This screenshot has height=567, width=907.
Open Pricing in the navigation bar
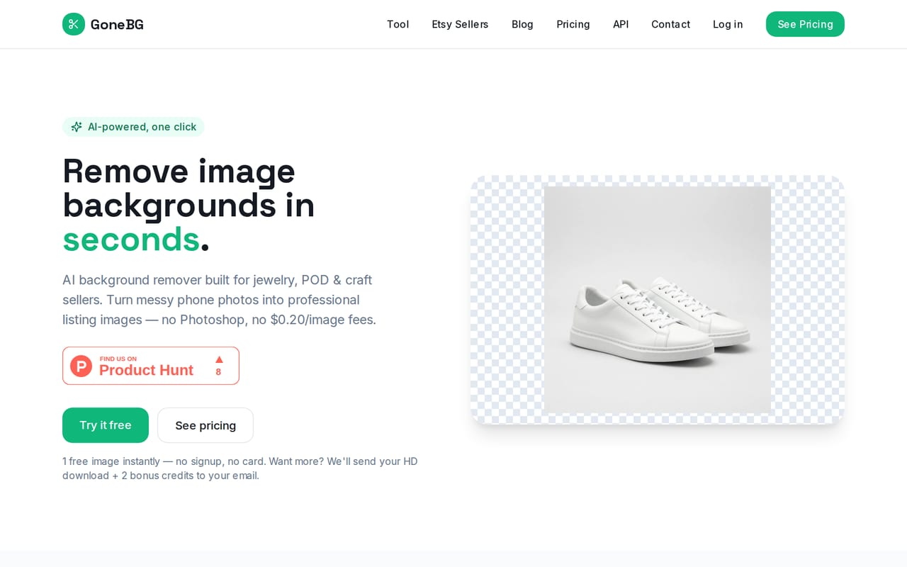pos(573,24)
